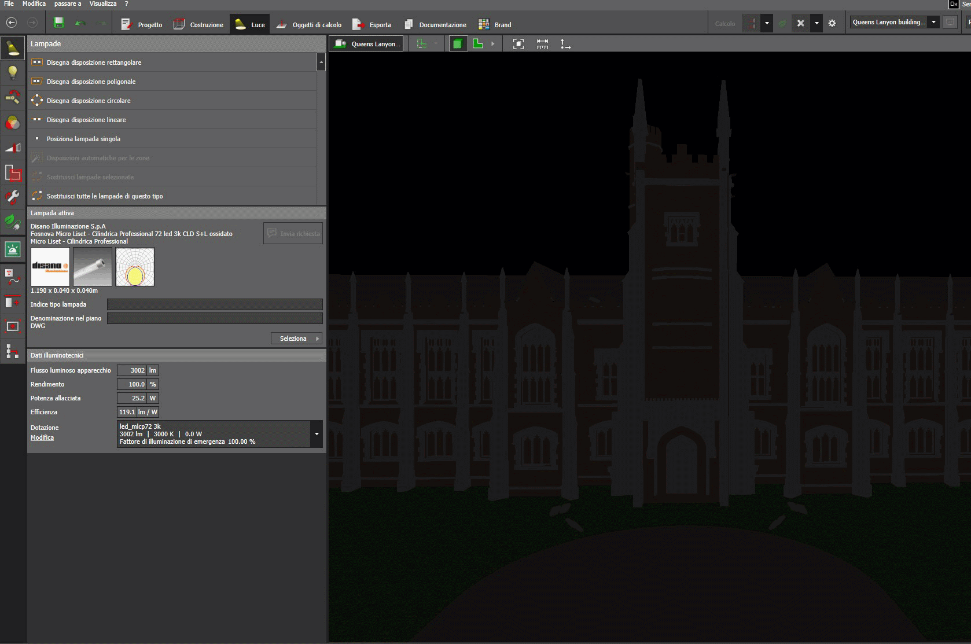Choose Posiziona lampada singola

(172, 139)
